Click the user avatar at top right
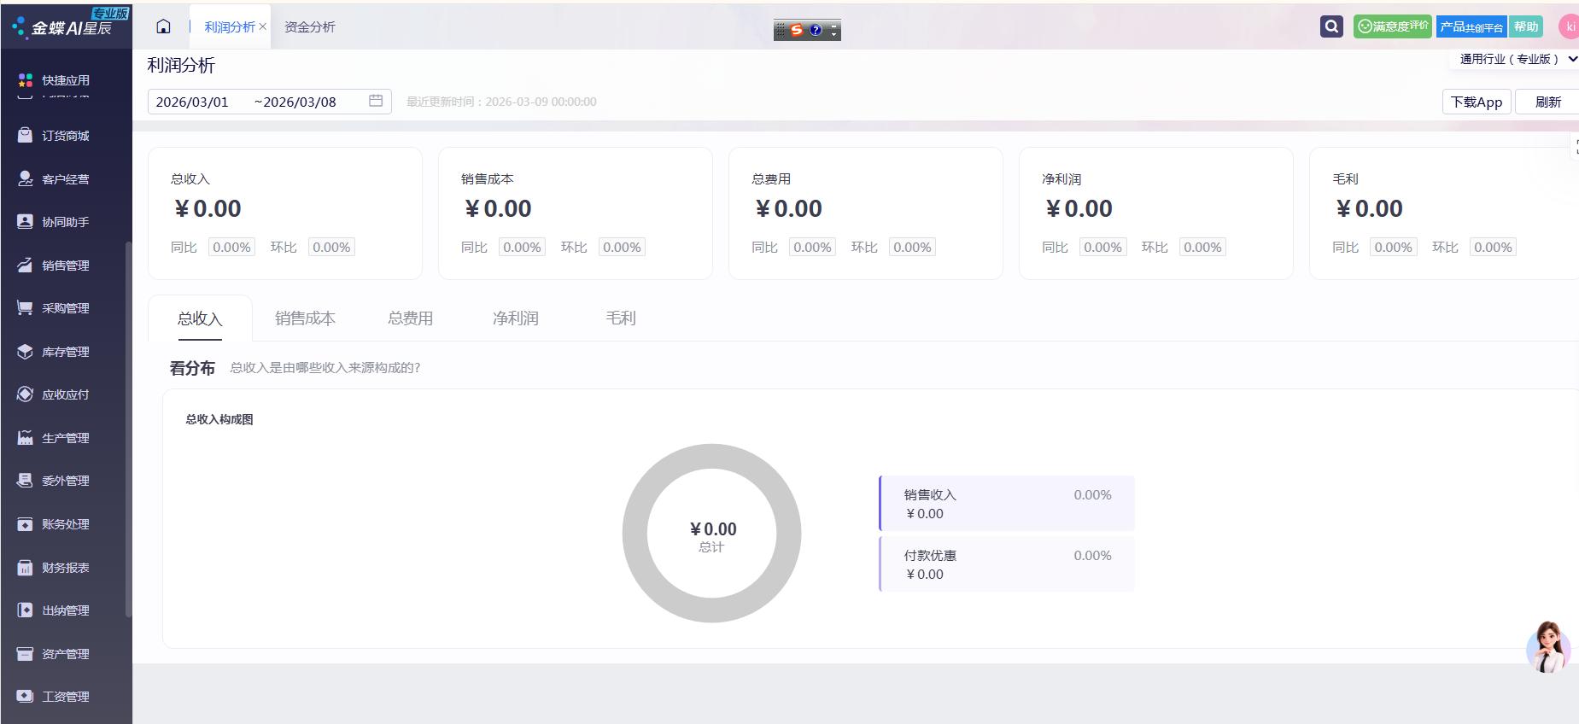This screenshot has width=1579, height=724. tap(1569, 26)
